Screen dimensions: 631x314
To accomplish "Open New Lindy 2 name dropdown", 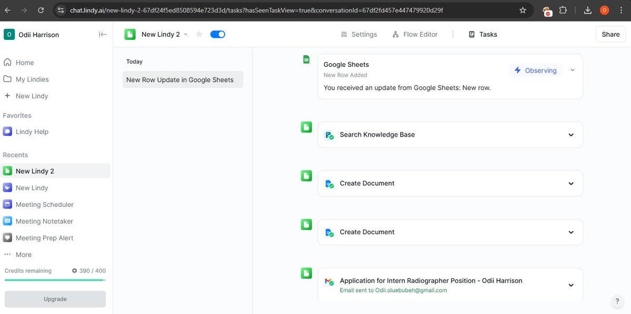I will point(185,35).
